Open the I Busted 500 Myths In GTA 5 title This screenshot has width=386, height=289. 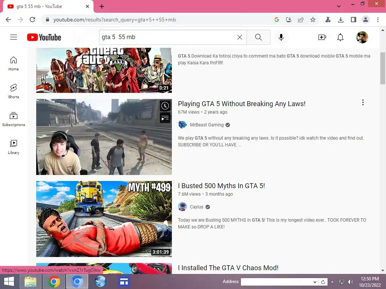(x=222, y=186)
